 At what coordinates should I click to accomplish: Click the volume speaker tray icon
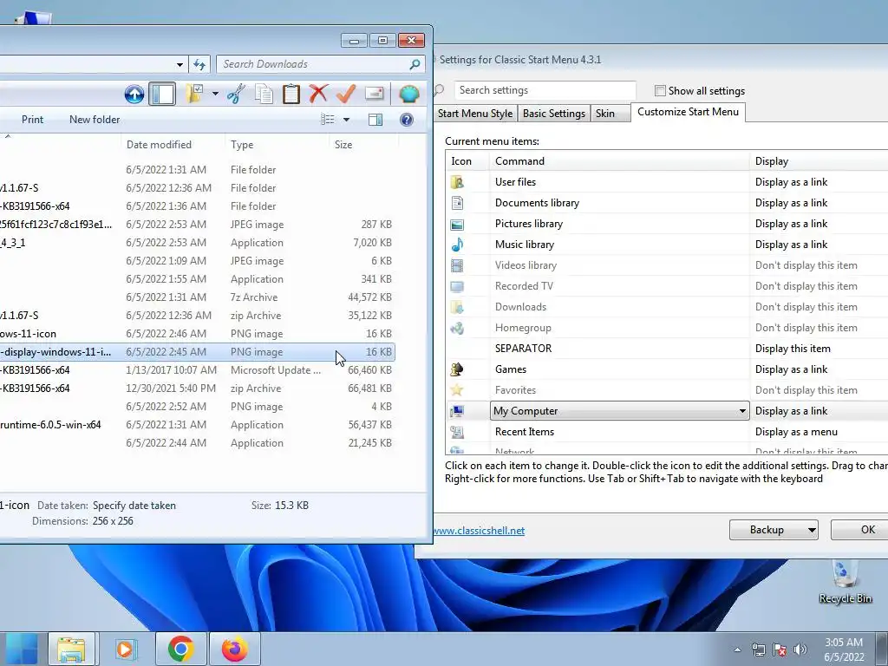pos(800,650)
